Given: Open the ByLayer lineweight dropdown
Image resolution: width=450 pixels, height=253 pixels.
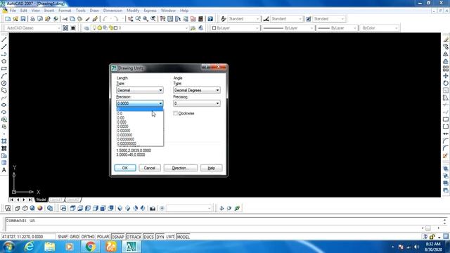Looking at the screenshot, I should pos(337,28).
